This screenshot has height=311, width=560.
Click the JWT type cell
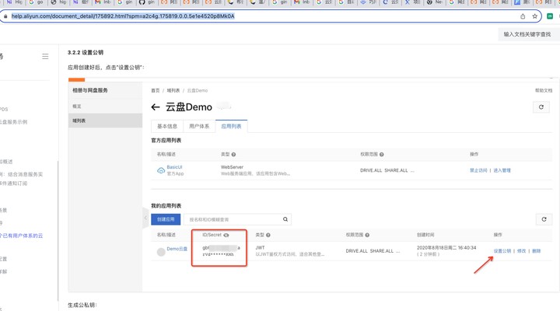coord(260,248)
